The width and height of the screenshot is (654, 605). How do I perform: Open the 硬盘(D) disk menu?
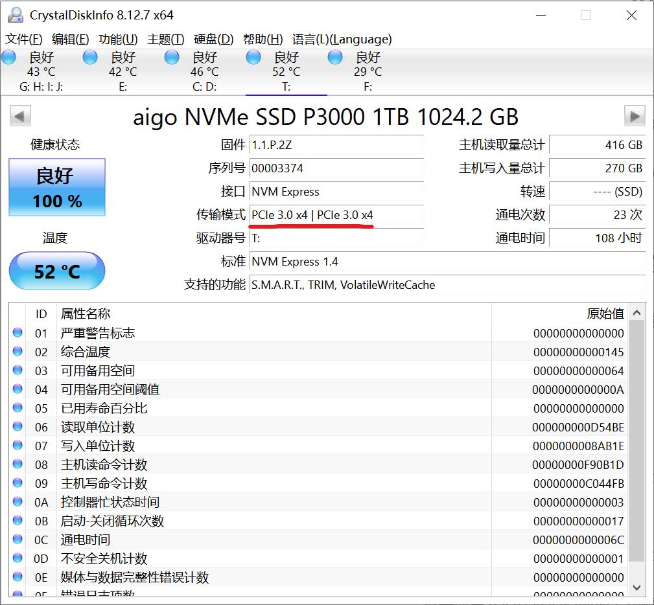pyautogui.click(x=213, y=40)
